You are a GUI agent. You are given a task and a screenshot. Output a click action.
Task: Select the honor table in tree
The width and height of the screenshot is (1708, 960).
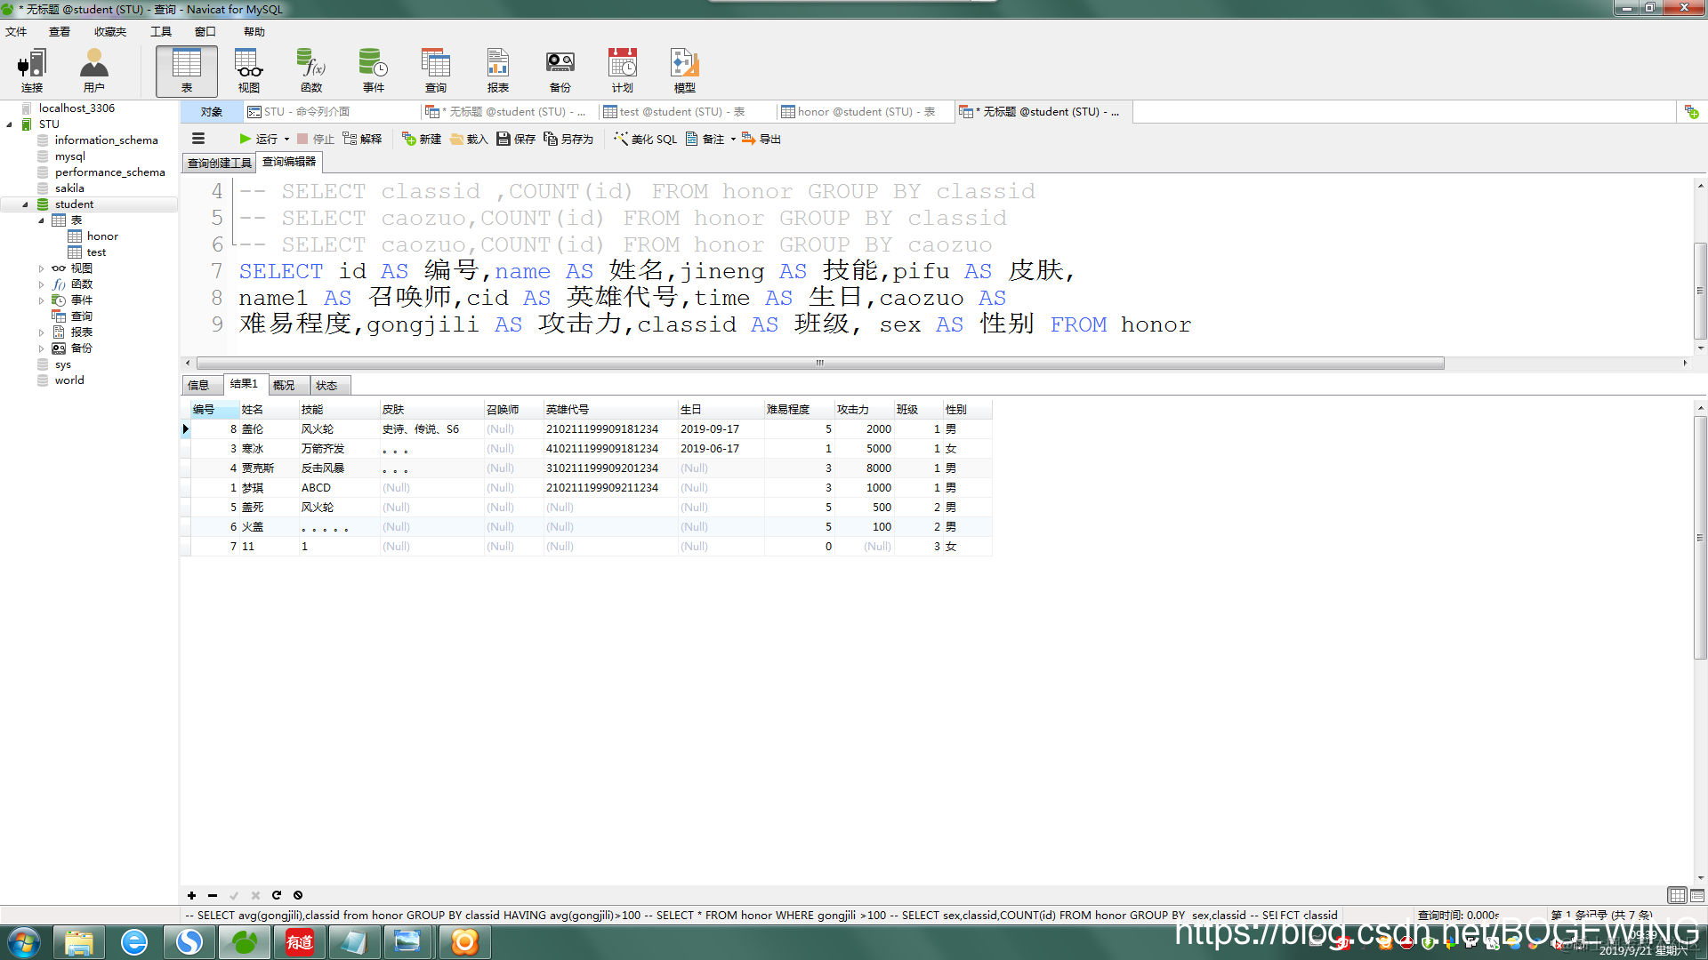(102, 236)
